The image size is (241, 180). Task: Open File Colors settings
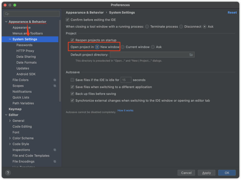tap(20, 80)
